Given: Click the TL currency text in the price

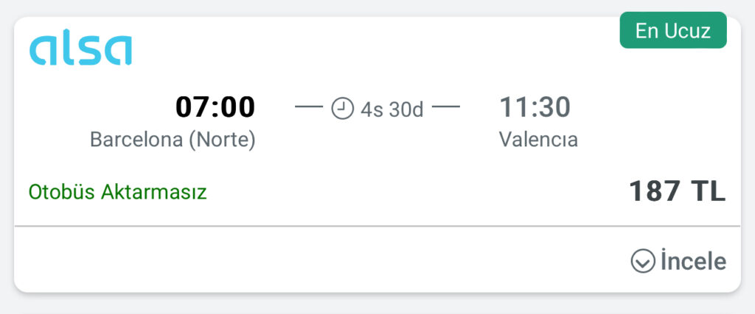Looking at the screenshot, I should coord(708,191).
